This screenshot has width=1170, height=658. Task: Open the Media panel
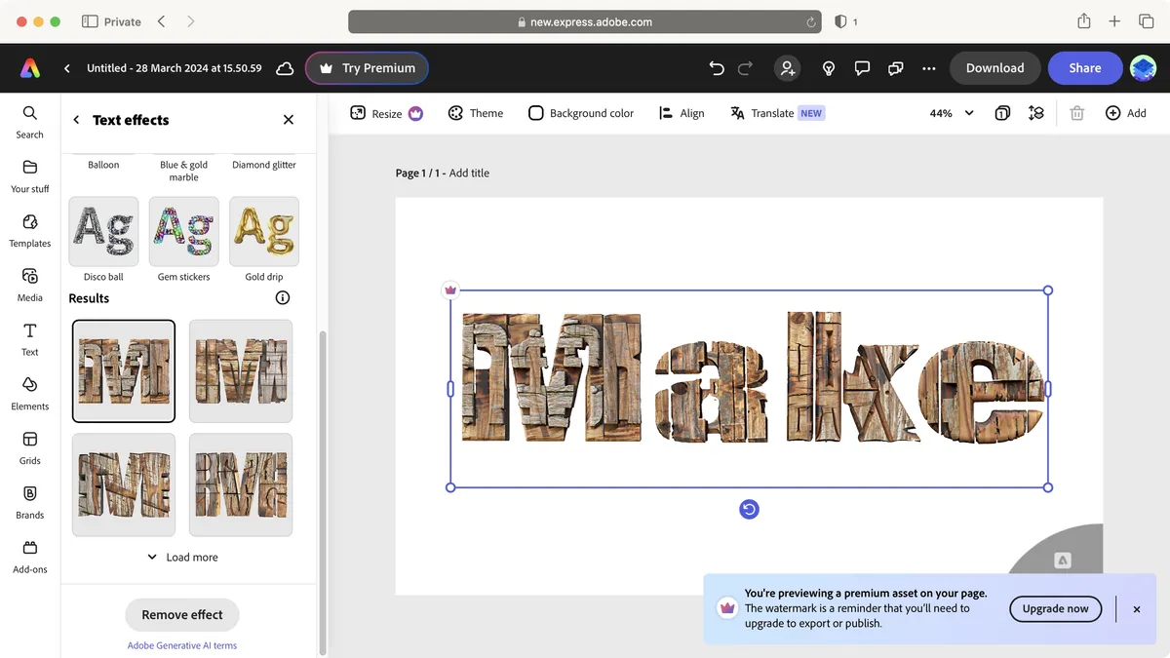coord(29,284)
